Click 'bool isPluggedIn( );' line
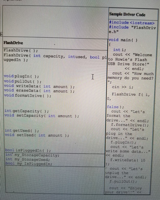160x200 pixels. click(28, 150)
